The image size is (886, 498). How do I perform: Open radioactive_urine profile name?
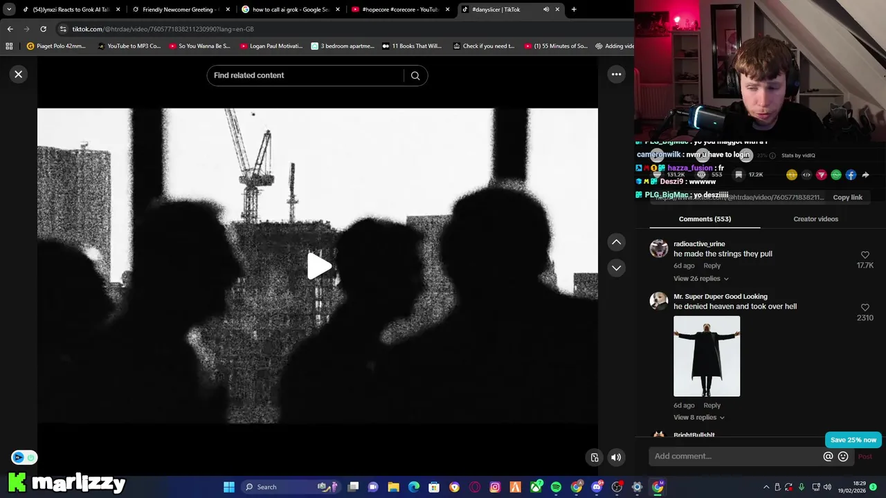pyautogui.click(x=699, y=244)
